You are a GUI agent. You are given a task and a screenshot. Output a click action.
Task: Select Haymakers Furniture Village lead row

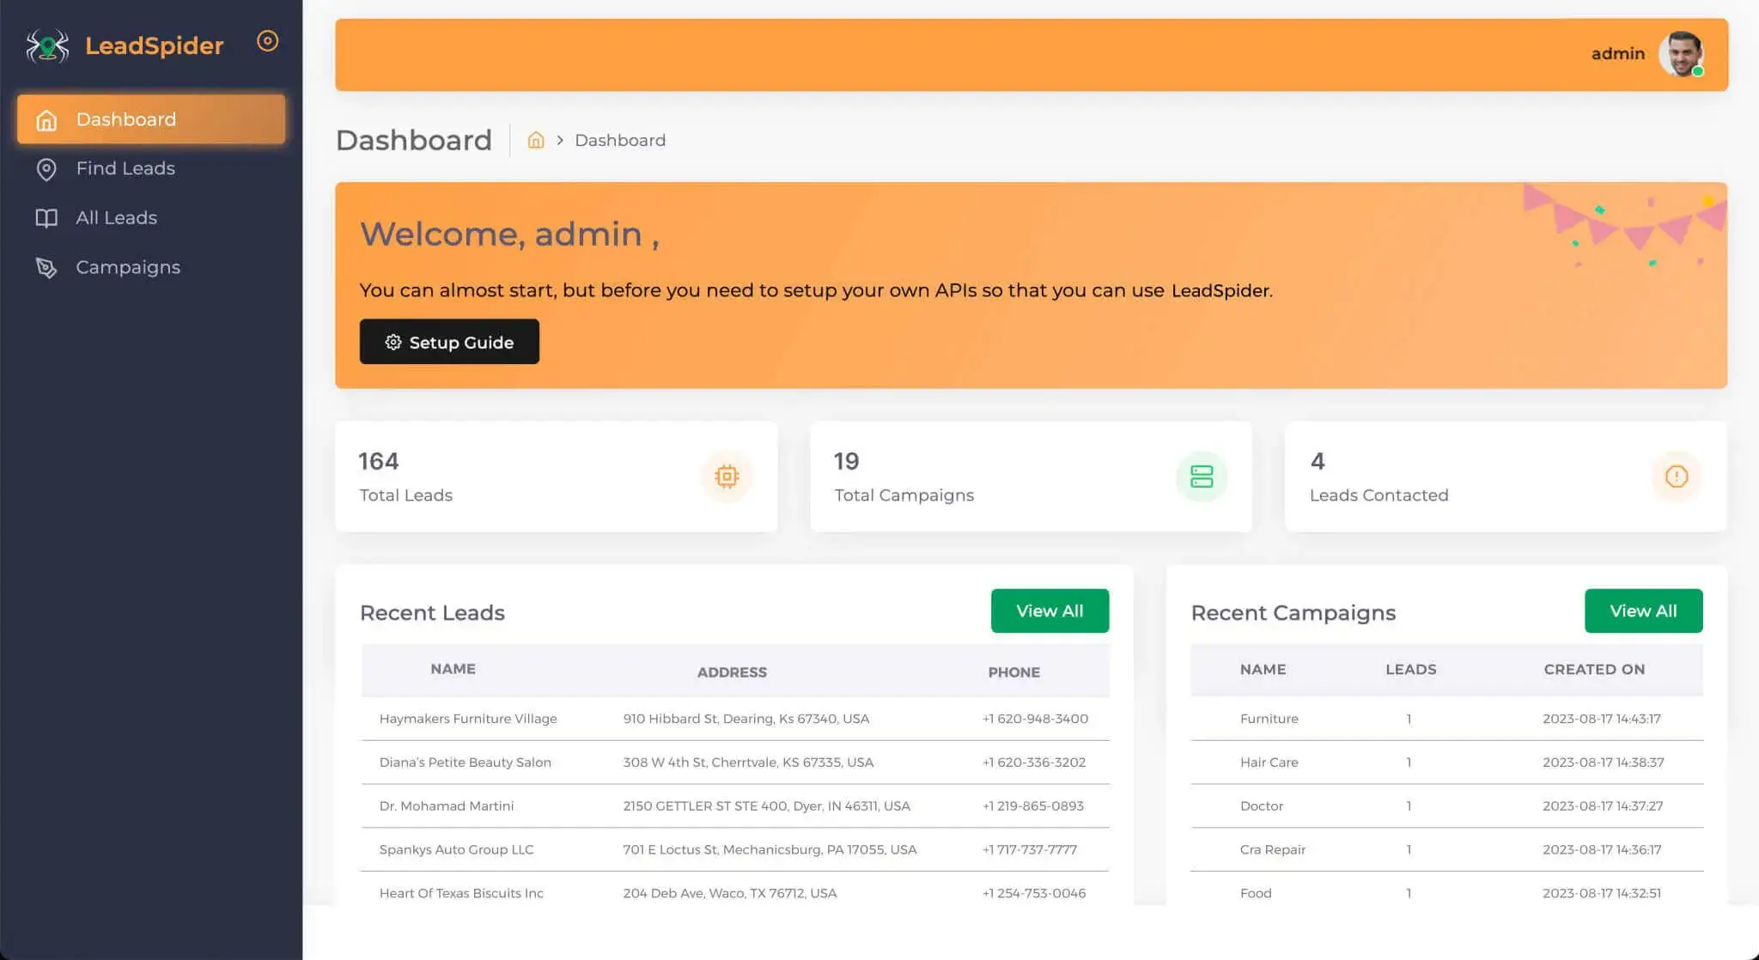pyautogui.click(x=468, y=719)
